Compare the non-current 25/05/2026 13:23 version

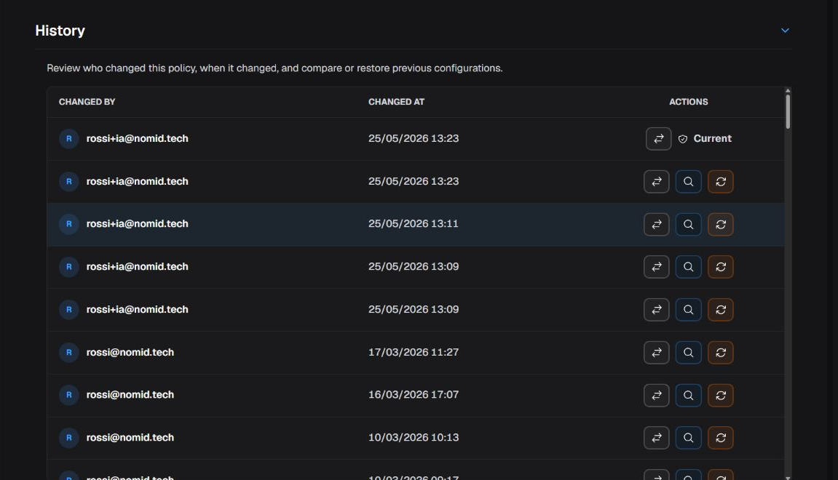coord(656,182)
